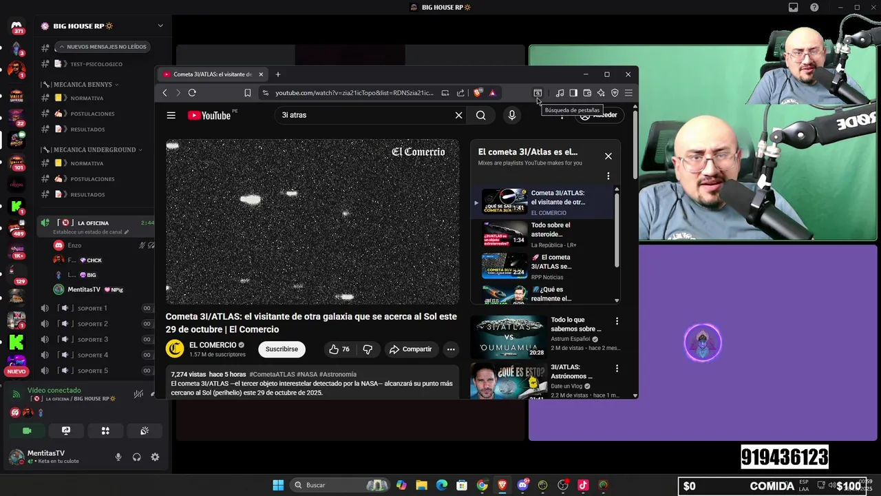This screenshot has height=496, width=881.
Task: Open Brave playlist music note icon
Action: tap(560, 93)
